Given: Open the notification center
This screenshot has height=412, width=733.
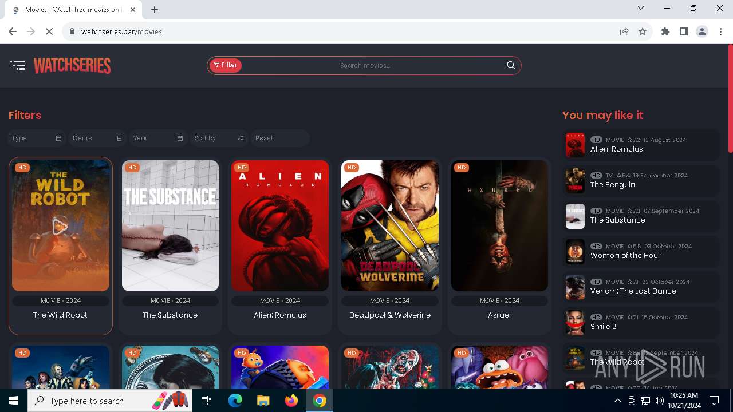Looking at the screenshot, I should coord(714,401).
